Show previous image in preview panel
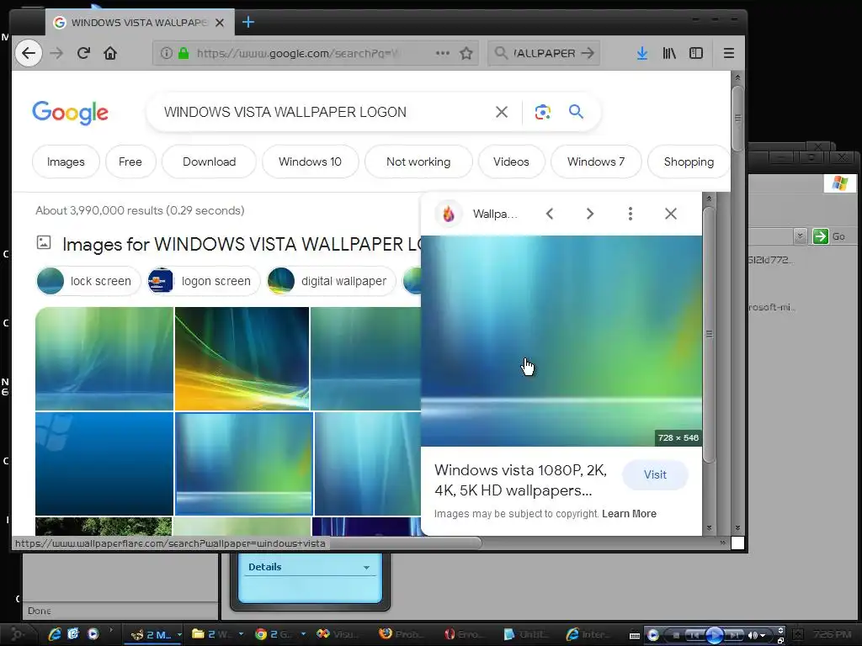 point(549,214)
